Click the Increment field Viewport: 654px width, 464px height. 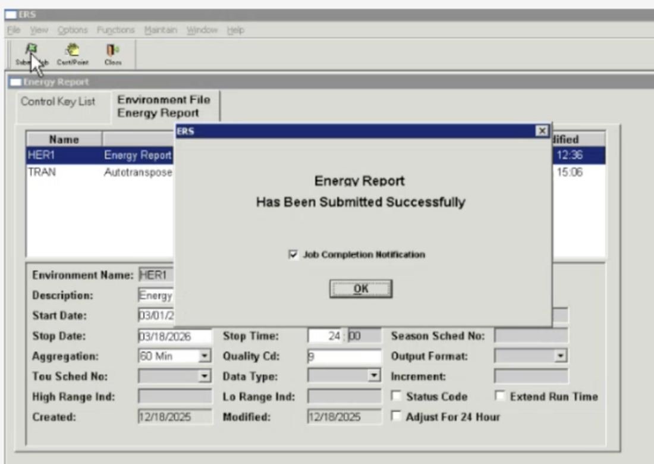pos(531,376)
